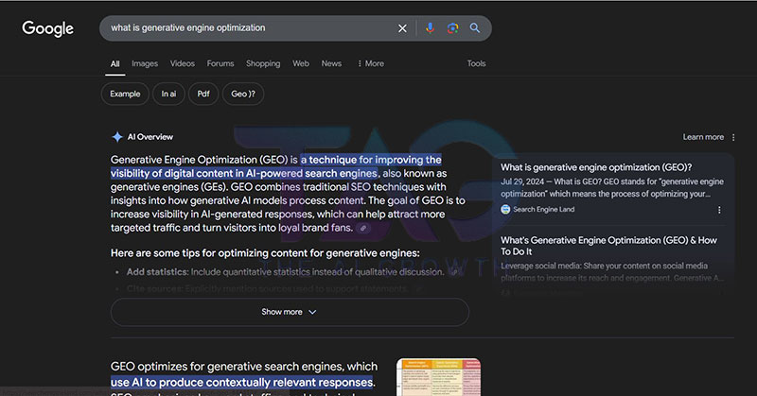Switch to the News tab
The image size is (757, 396).
(331, 63)
